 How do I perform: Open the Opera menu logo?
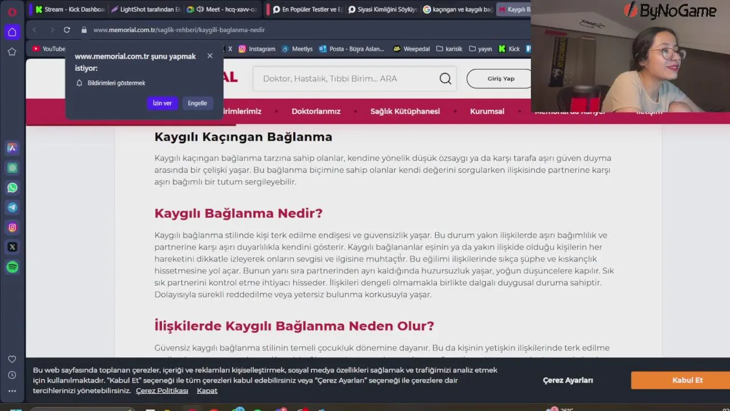pos(12,11)
